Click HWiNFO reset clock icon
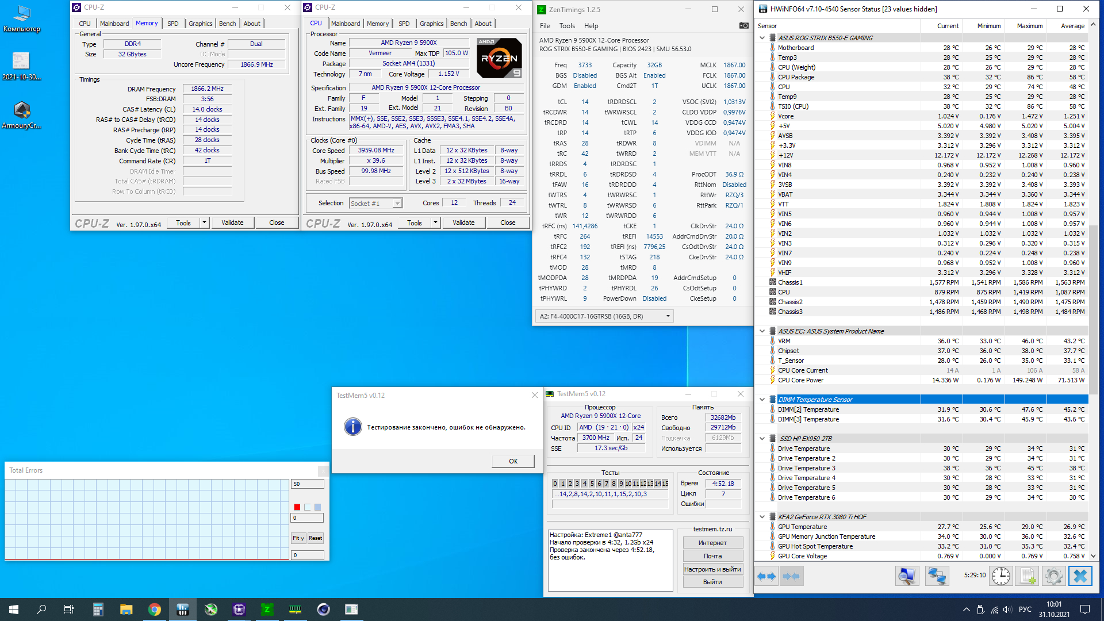 (1000, 576)
